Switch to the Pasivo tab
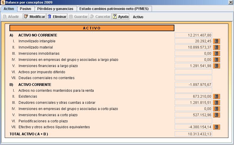Viewport: 234px width, 145px height. pos(25,9)
